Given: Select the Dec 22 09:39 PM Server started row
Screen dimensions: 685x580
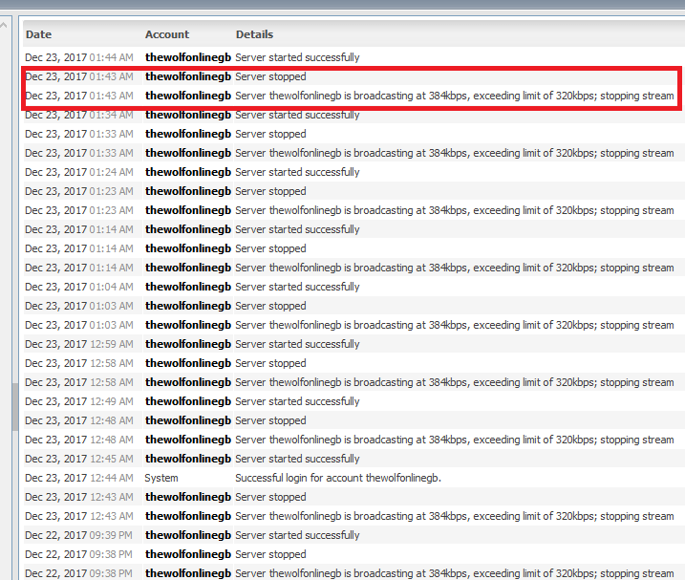Looking at the screenshot, I should (x=297, y=535).
